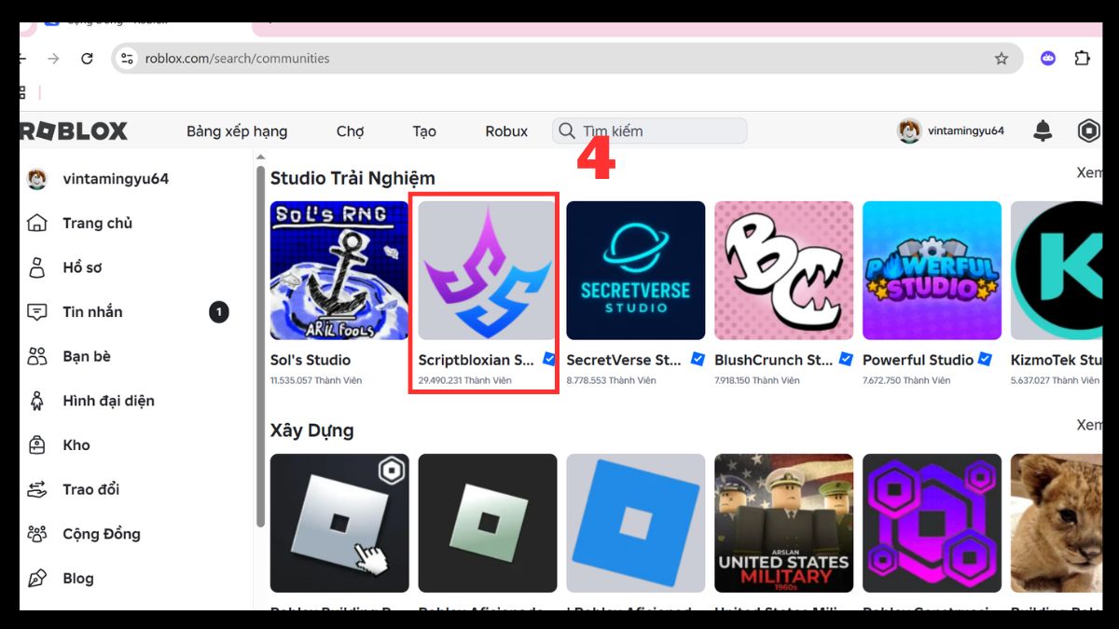This screenshot has width=1119, height=629.
Task: Open Bảng xếp hạng in top navigation
Action: pos(237,131)
